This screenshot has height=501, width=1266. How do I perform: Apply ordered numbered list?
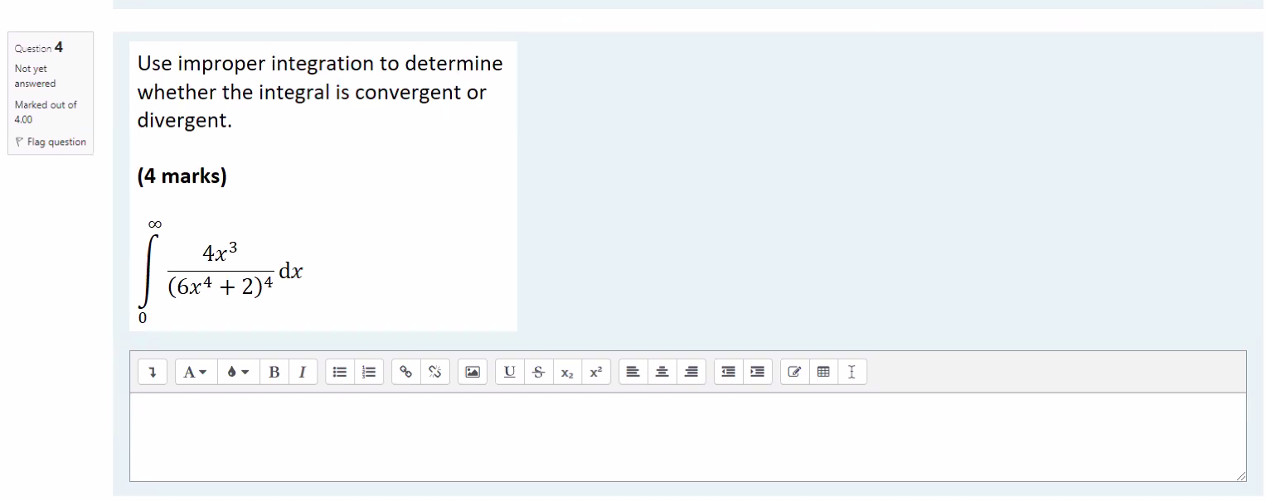coord(368,372)
